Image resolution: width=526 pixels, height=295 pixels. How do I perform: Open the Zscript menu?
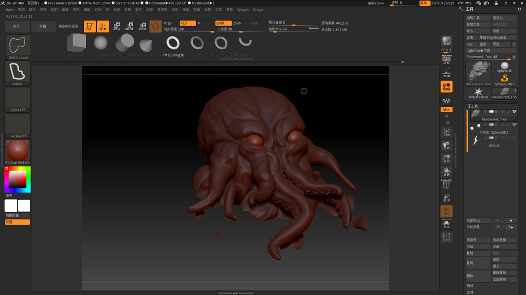tap(258, 10)
